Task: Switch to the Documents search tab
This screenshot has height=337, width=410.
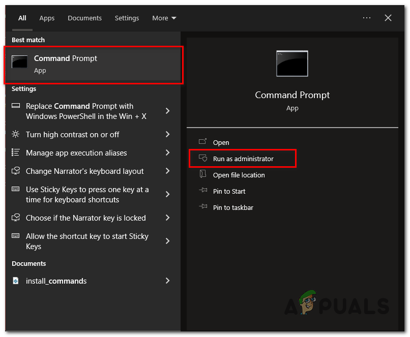Action: (84, 18)
